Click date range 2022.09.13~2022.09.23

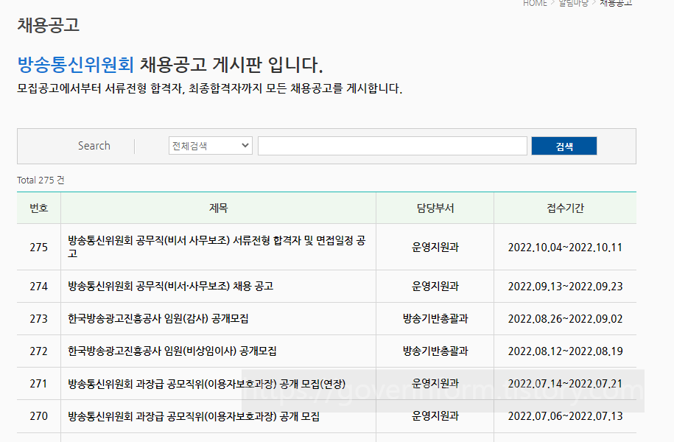(x=565, y=287)
